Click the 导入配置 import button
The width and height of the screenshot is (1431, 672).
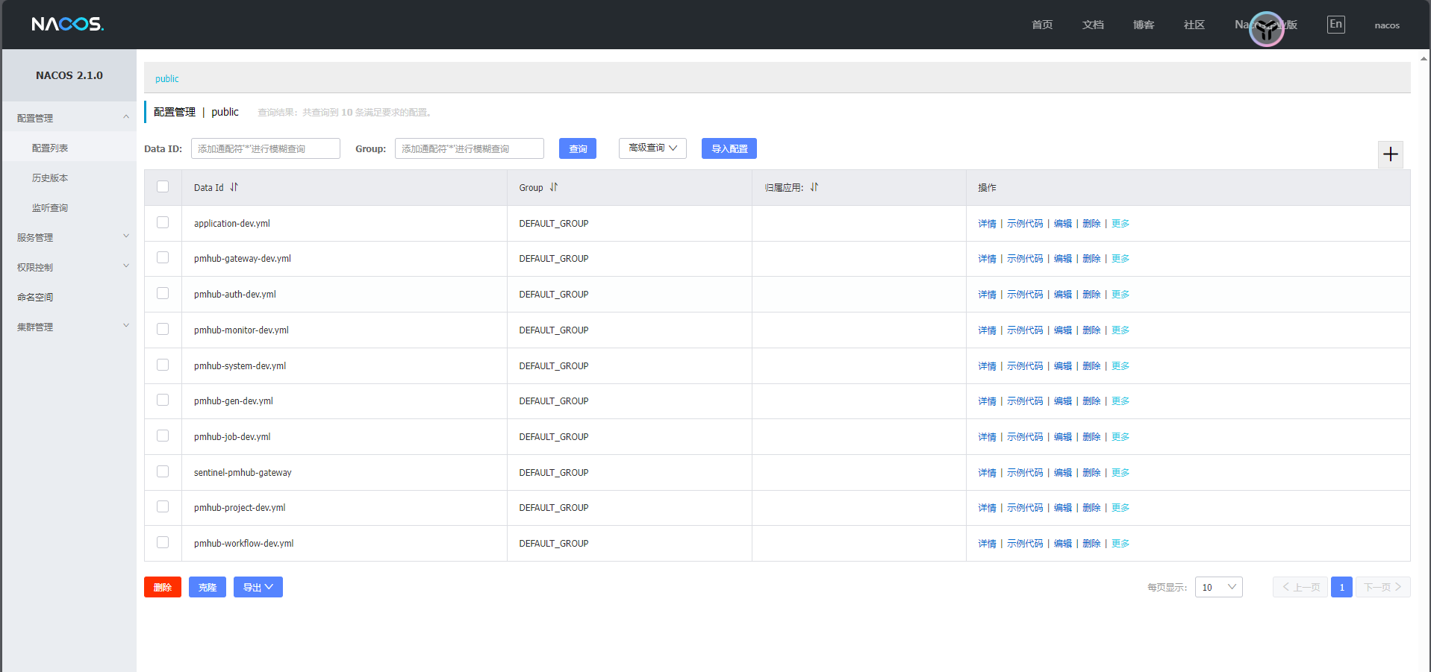pyautogui.click(x=729, y=148)
